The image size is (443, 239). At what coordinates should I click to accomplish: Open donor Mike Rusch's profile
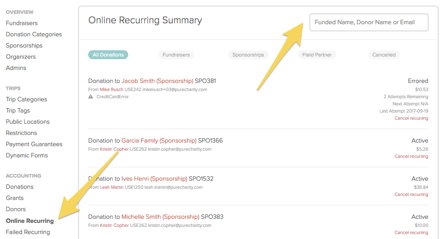point(112,89)
